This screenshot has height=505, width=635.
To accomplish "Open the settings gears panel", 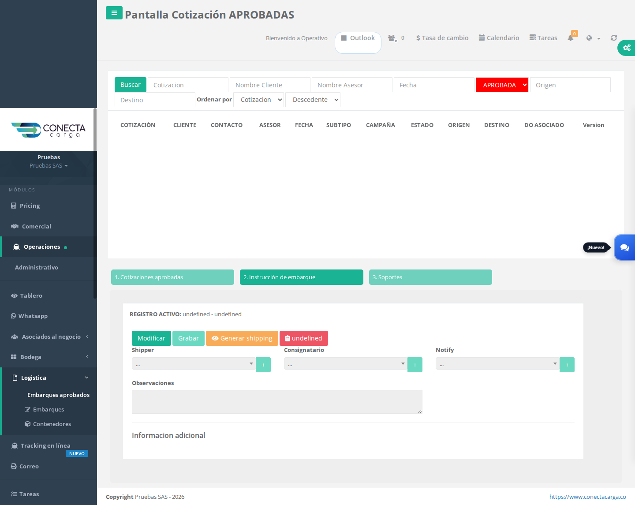I will [627, 48].
